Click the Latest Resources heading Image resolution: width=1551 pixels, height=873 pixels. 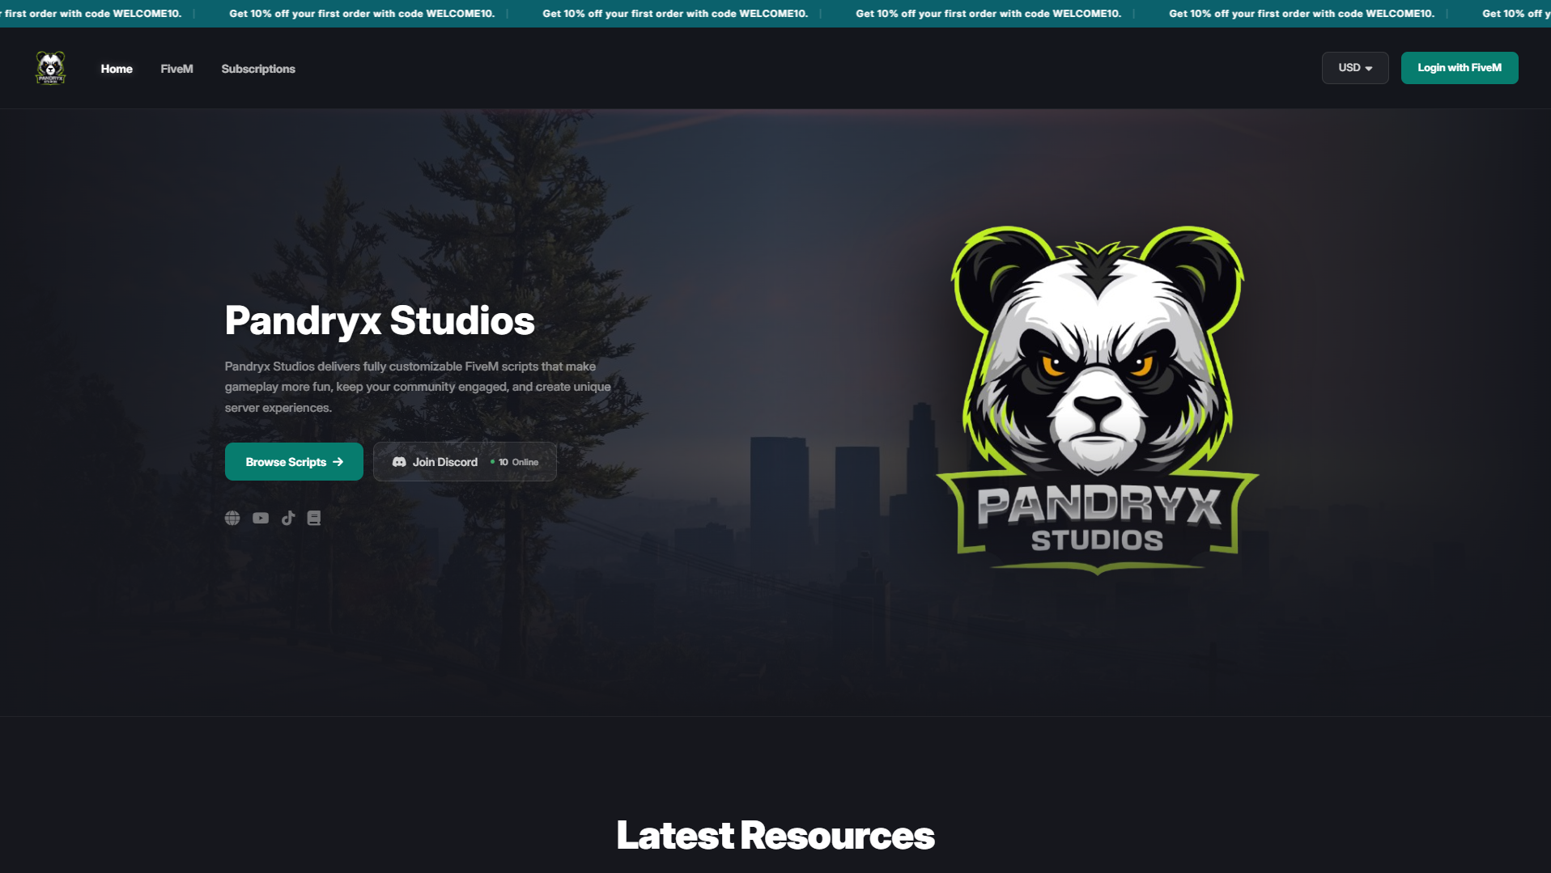[775, 836]
